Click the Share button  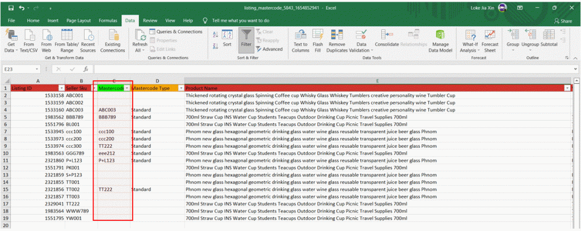(563, 21)
